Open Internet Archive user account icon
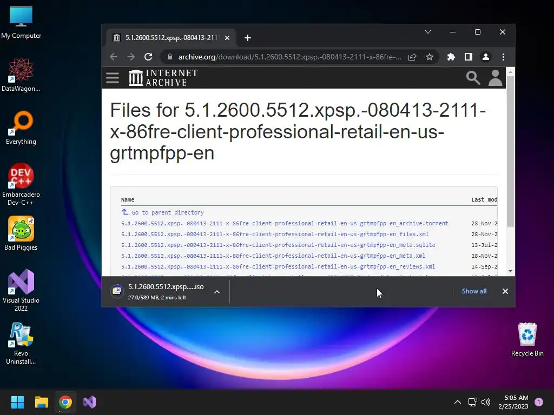 495,78
